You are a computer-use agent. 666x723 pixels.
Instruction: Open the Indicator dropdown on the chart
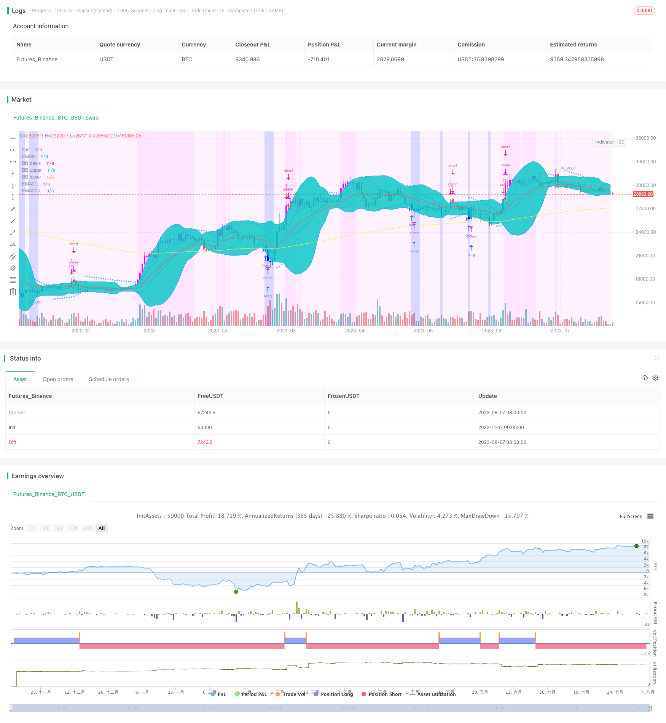point(604,142)
